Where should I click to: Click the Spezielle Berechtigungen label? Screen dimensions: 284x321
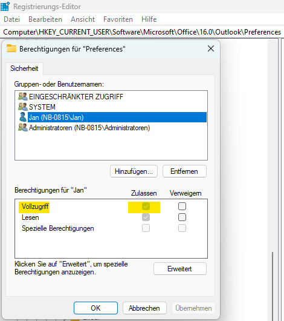(58, 228)
